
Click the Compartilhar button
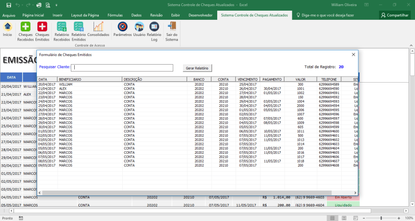(395, 15)
